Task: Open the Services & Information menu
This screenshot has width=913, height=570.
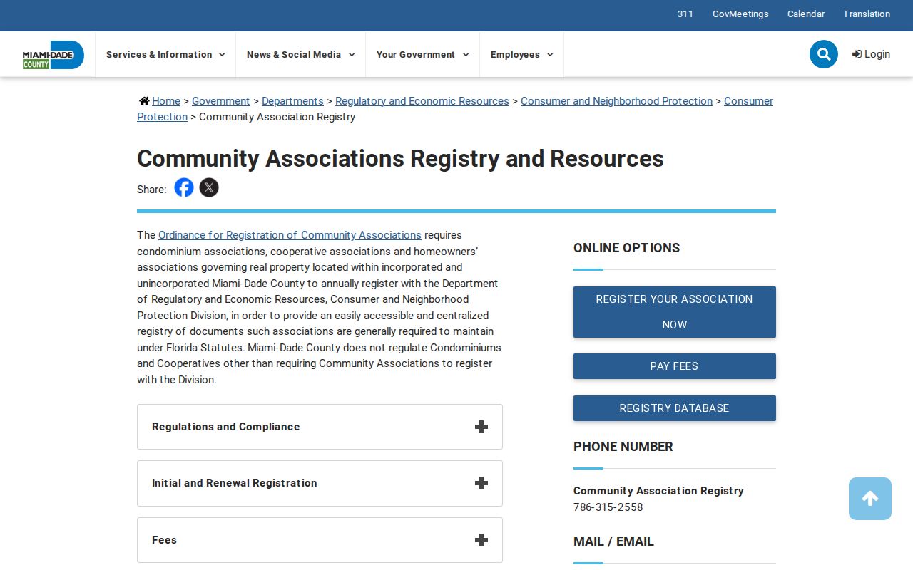Action: click(165, 55)
